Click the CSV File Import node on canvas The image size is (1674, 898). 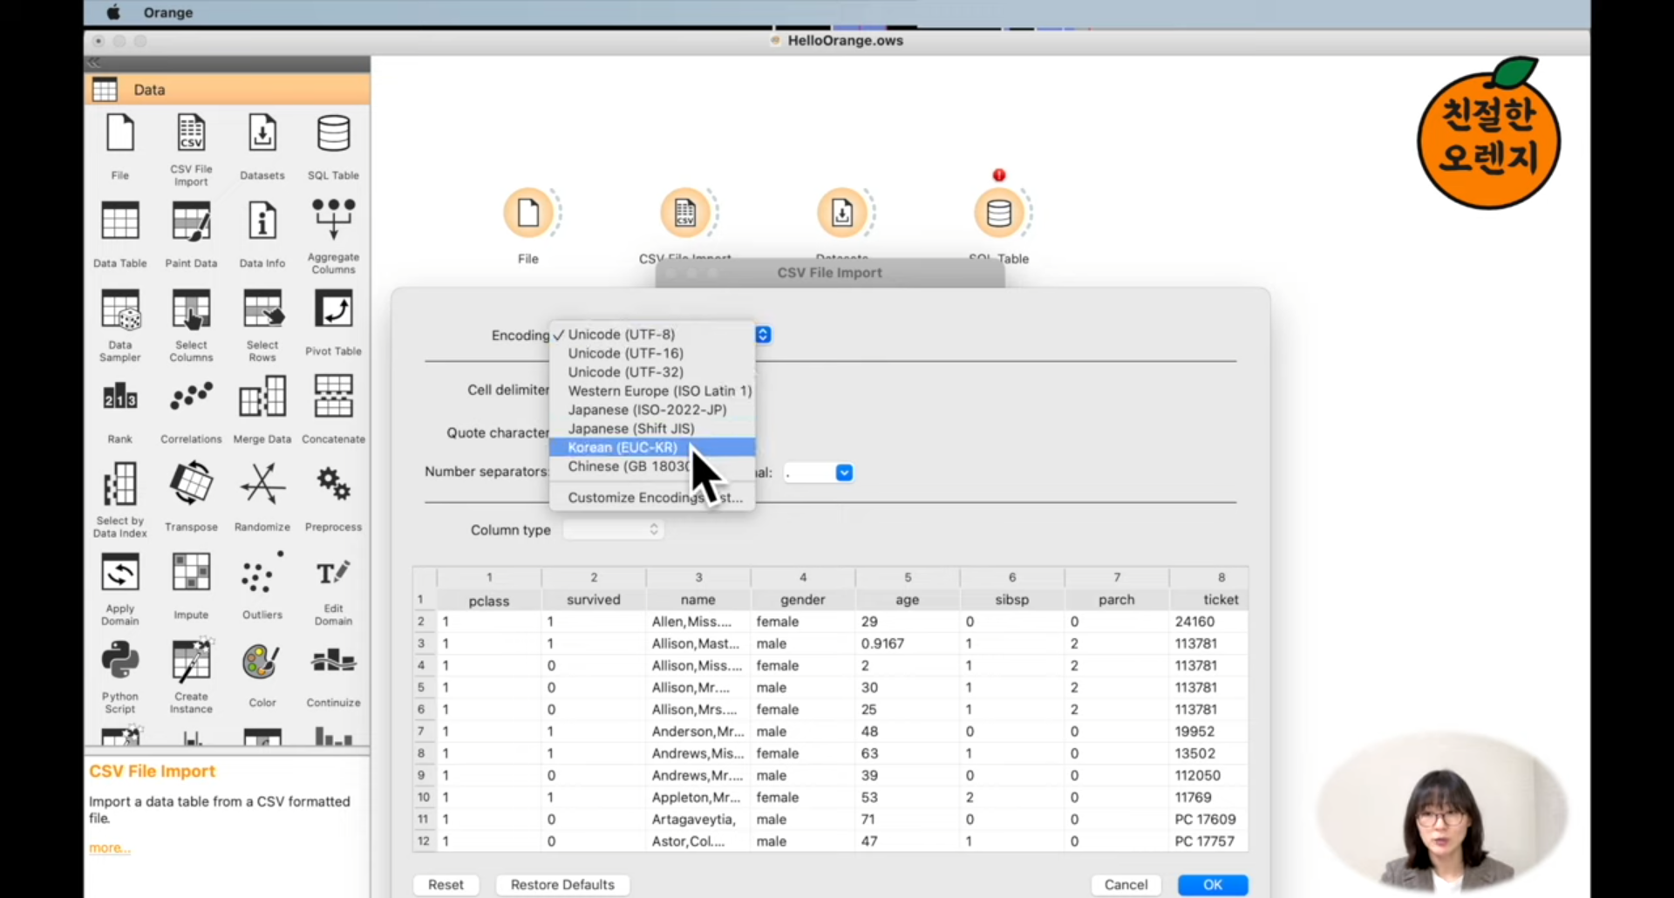click(685, 213)
